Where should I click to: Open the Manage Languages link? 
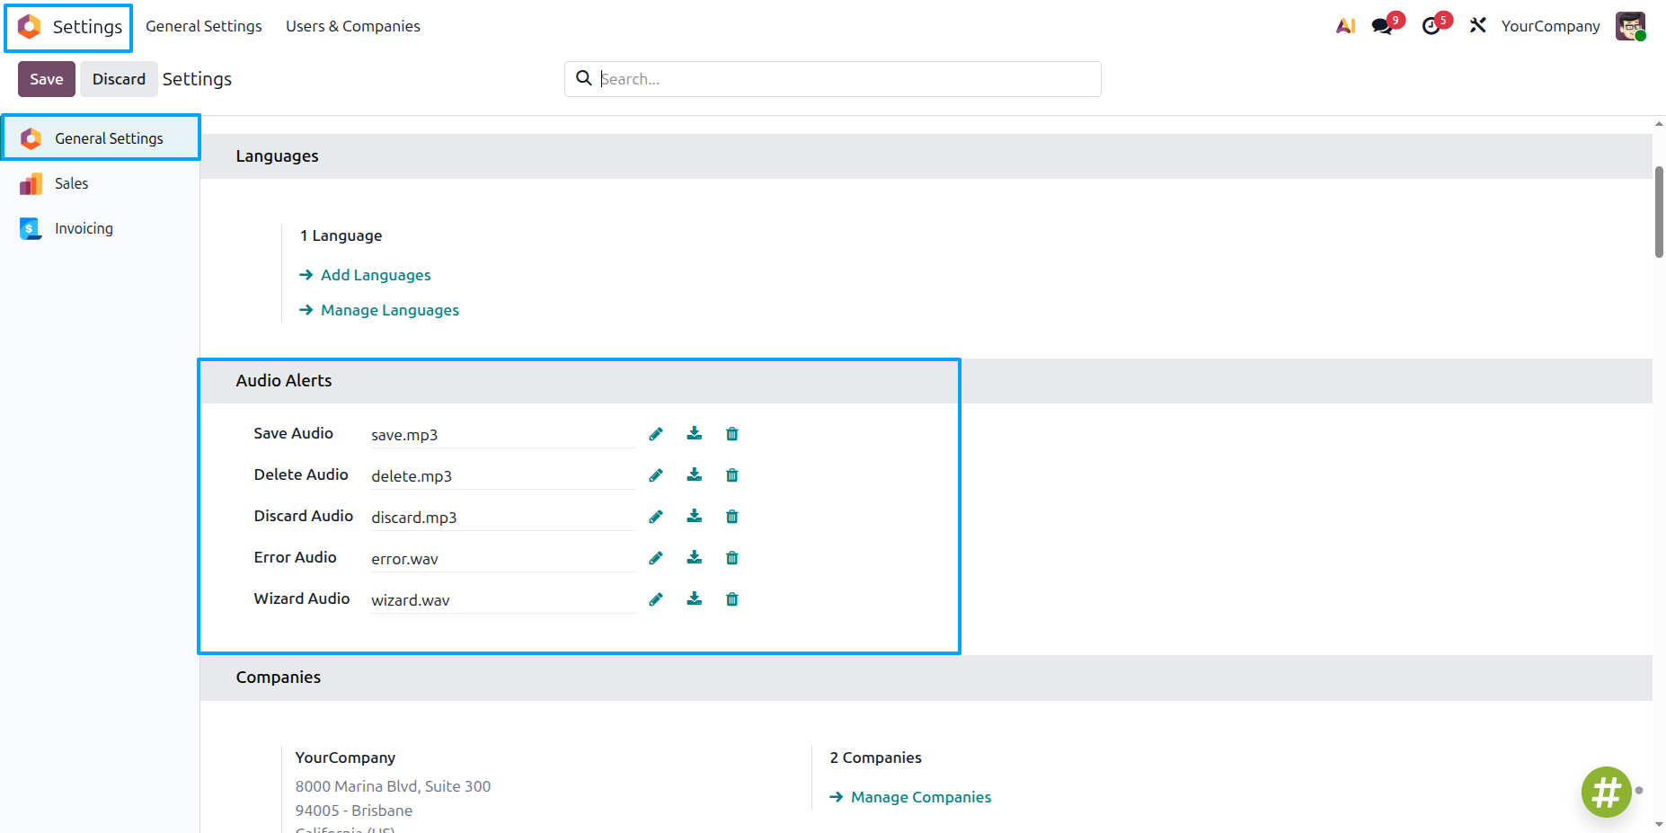pos(390,310)
